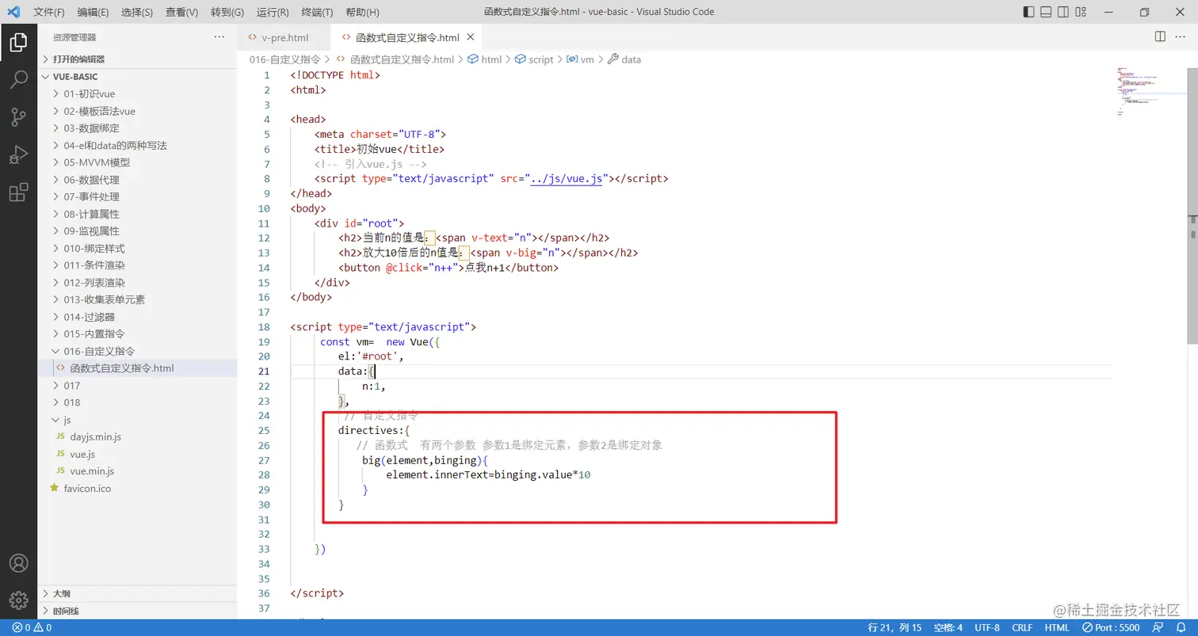The image size is (1198, 636).
Task: Expand the 03-数据绑定 folder
Action: (x=137, y=128)
